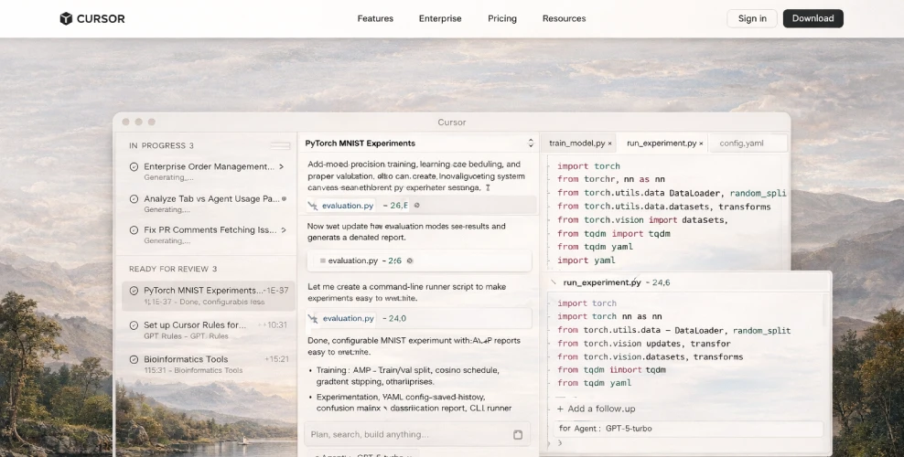Expand the Fix PR Comments Fetching chevron
904x457 pixels.
tap(284, 230)
